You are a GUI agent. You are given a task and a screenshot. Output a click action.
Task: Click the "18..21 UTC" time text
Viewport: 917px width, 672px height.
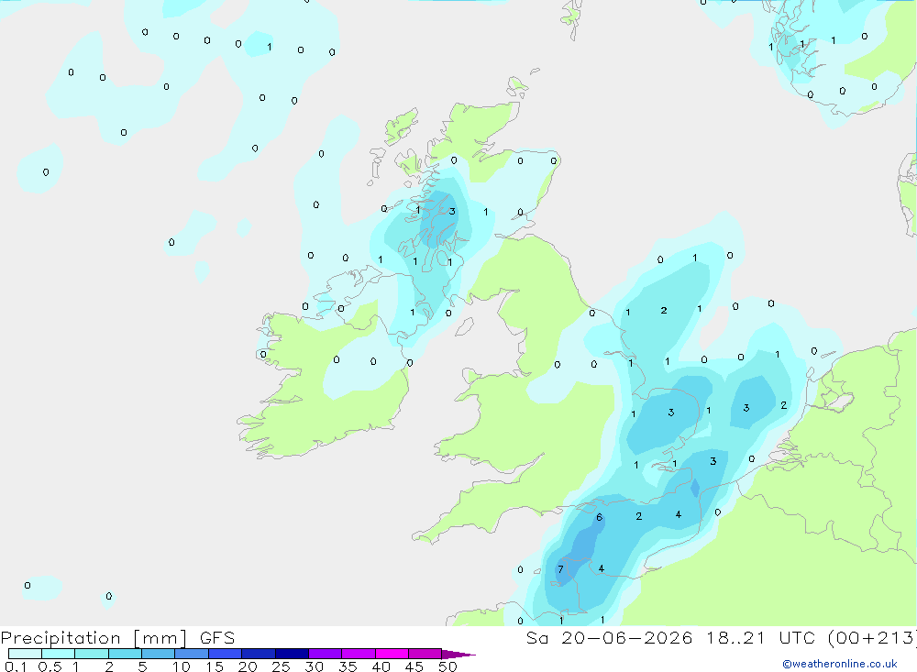coord(759,638)
